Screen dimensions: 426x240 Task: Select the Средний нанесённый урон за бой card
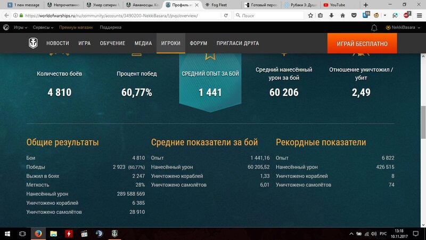point(284,82)
